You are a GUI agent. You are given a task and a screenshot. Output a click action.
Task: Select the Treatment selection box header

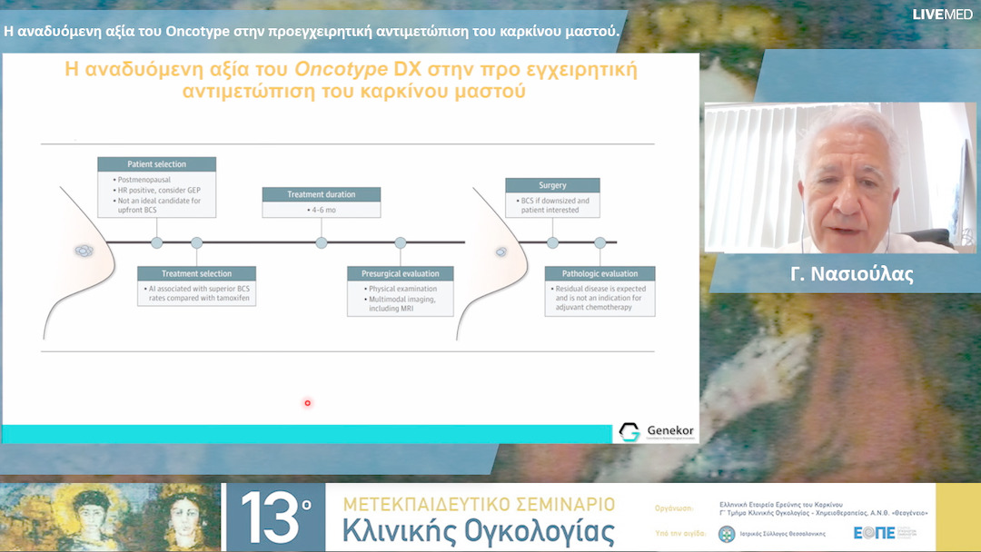(x=196, y=273)
